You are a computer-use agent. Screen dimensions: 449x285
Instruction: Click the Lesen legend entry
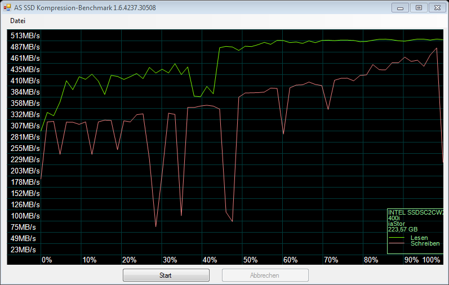(419, 238)
